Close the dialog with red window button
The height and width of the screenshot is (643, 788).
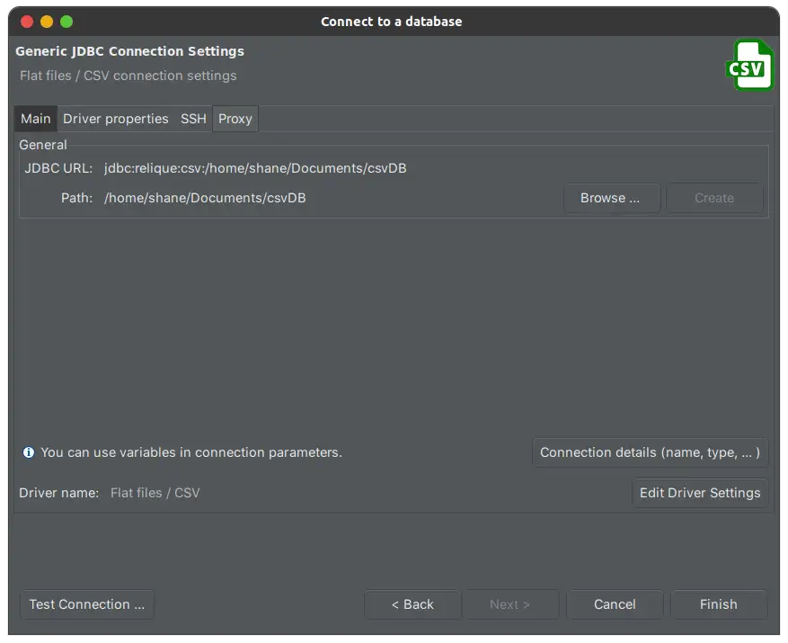tap(27, 22)
